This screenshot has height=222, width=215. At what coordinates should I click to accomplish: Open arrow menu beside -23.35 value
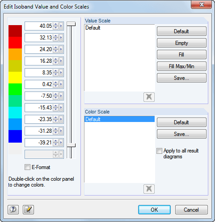(x=61, y=119)
